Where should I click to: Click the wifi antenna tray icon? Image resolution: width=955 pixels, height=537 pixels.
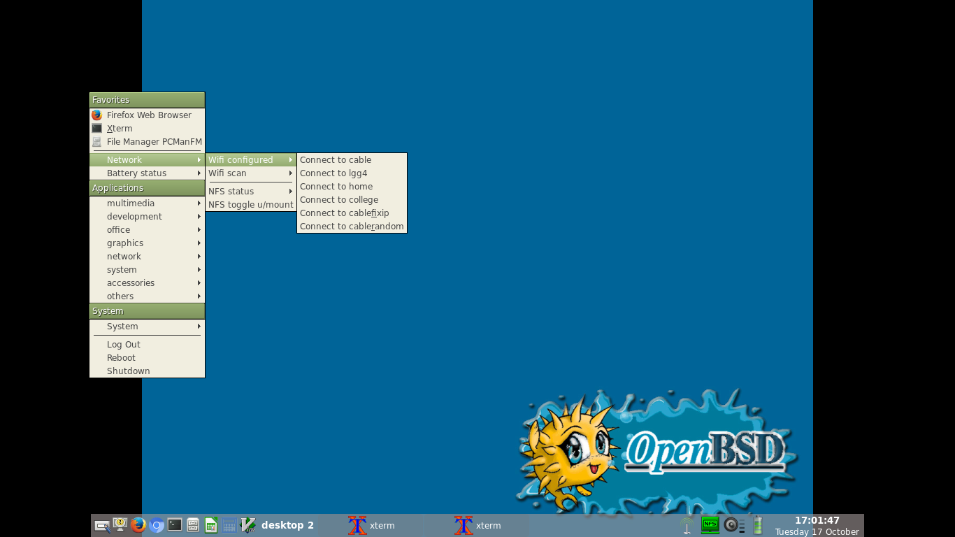tap(687, 525)
